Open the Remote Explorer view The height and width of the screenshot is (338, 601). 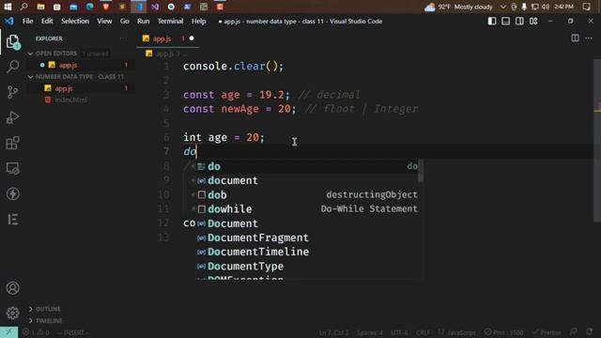click(12, 168)
